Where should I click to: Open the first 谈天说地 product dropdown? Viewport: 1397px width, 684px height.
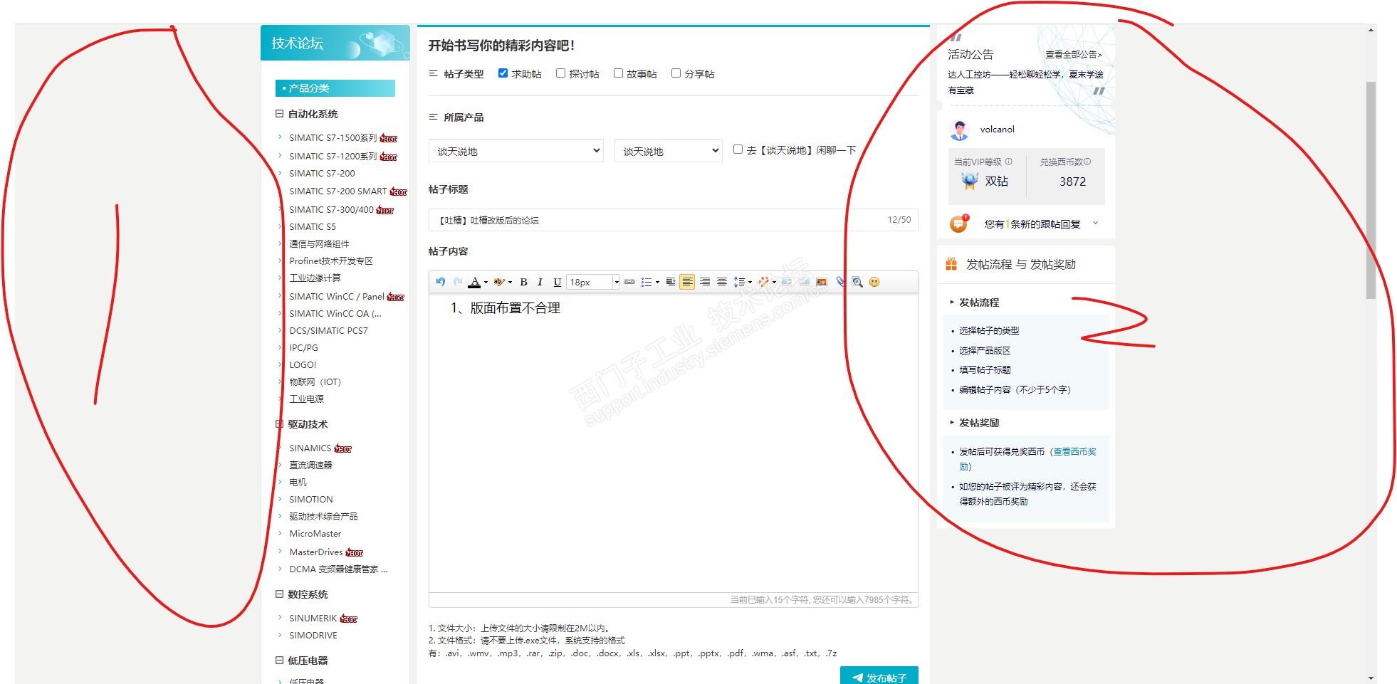click(x=516, y=151)
